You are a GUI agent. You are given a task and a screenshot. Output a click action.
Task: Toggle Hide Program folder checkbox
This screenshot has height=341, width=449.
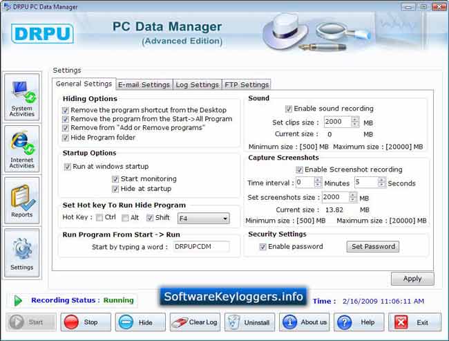point(66,138)
